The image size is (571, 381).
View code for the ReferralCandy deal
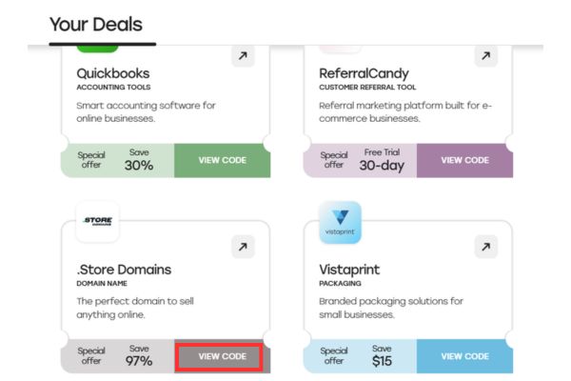click(x=464, y=160)
